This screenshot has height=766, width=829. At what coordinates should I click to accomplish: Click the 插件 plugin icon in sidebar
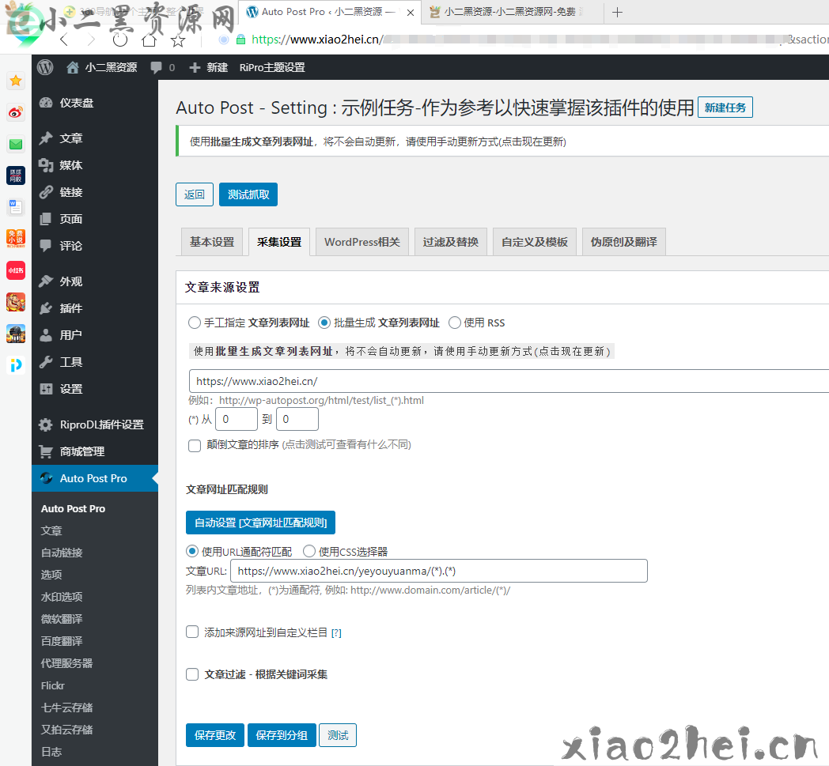(x=47, y=308)
